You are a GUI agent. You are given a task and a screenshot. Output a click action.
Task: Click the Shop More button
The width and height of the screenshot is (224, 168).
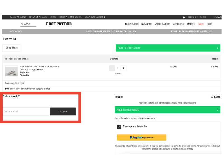12,48
